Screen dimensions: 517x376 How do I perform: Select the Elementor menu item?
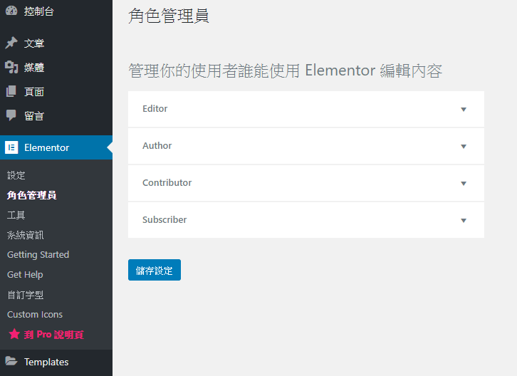coord(56,147)
